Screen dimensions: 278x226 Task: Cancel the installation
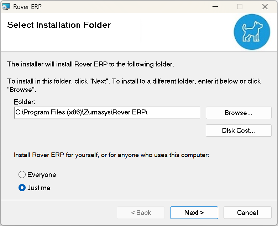pyautogui.click(x=247, y=212)
